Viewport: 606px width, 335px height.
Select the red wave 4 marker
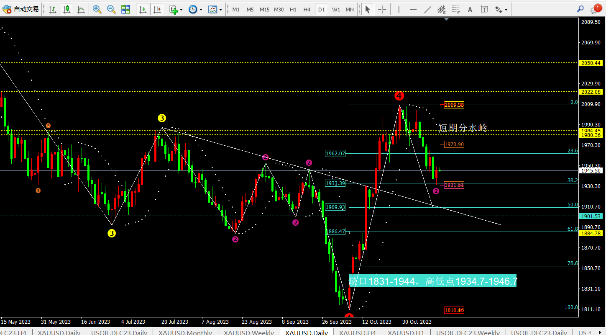click(399, 96)
